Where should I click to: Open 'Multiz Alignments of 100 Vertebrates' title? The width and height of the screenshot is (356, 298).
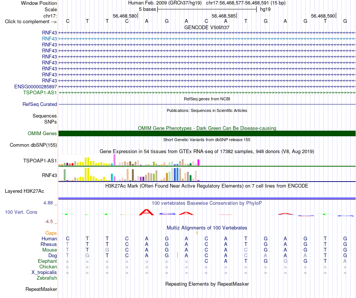tap(207, 228)
